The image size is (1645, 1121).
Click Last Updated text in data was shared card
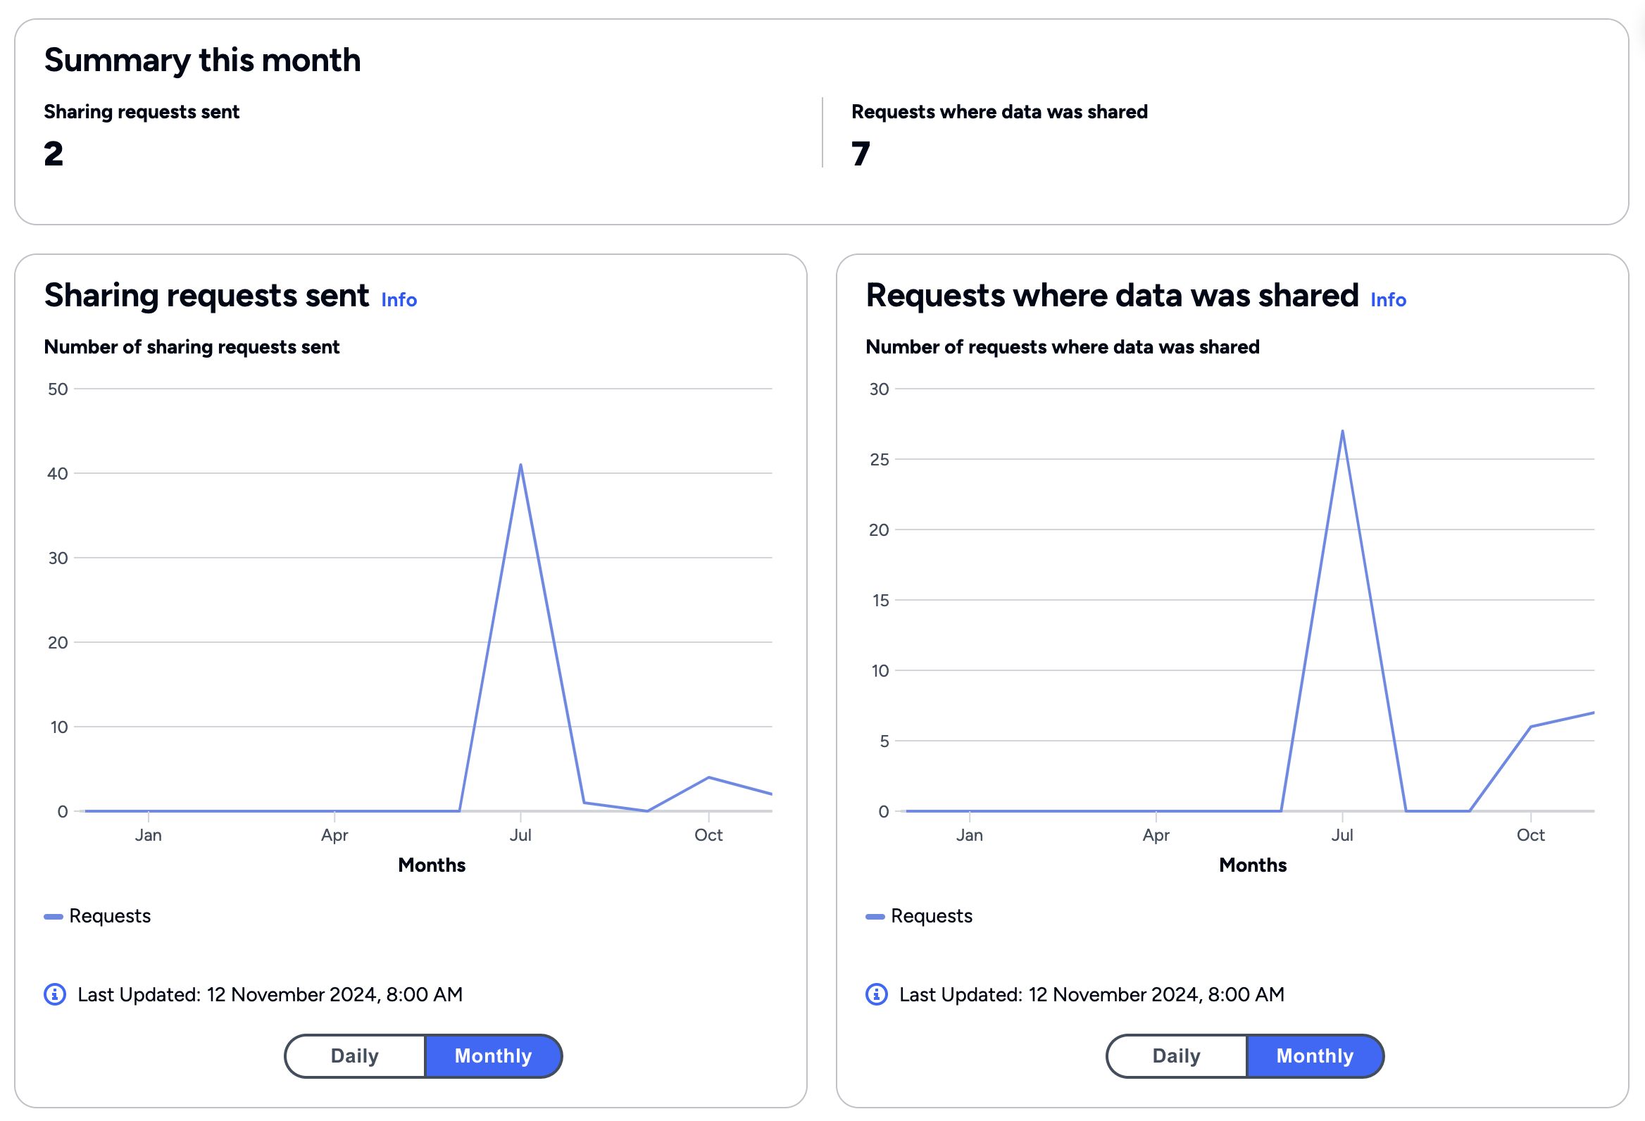pos(1092,994)
